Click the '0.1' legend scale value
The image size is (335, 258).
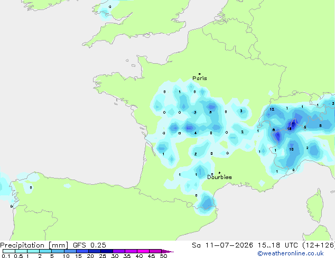tap(6, 256)
